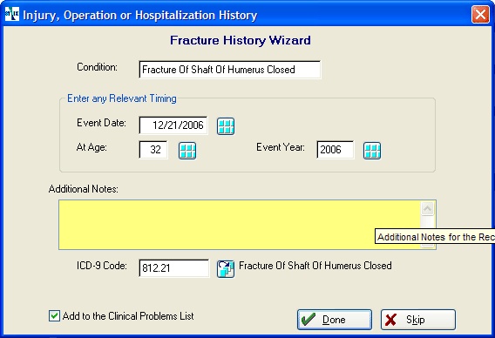Open the Event Date calendar picker icon
Viewport: 495px width, 338px height.
pos(226,126)
